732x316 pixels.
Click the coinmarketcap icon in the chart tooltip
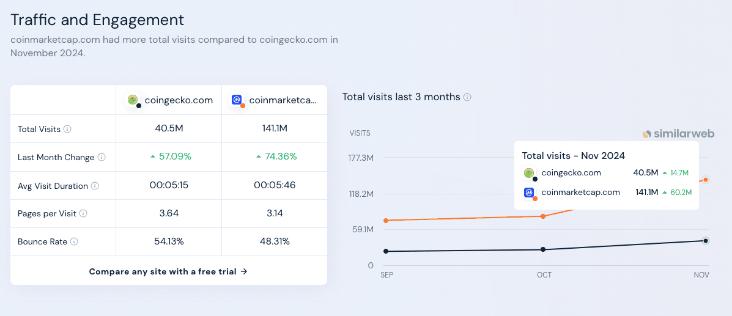(530, 193)
